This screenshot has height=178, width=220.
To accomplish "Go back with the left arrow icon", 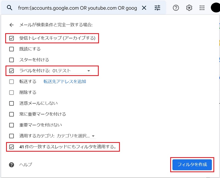I will click(x=12, y=25).
